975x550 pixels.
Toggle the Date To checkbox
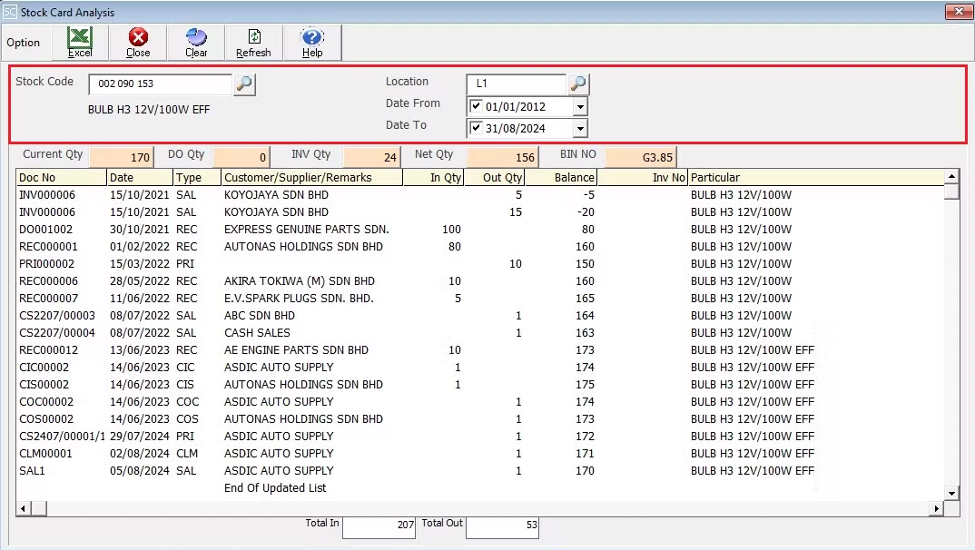pyautogui.click(x=477, y=127)
